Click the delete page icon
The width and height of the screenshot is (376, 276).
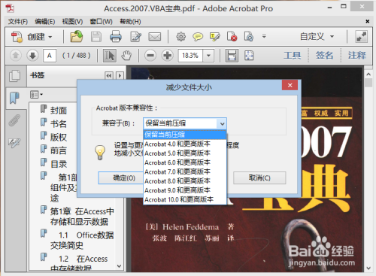[232, 37]
